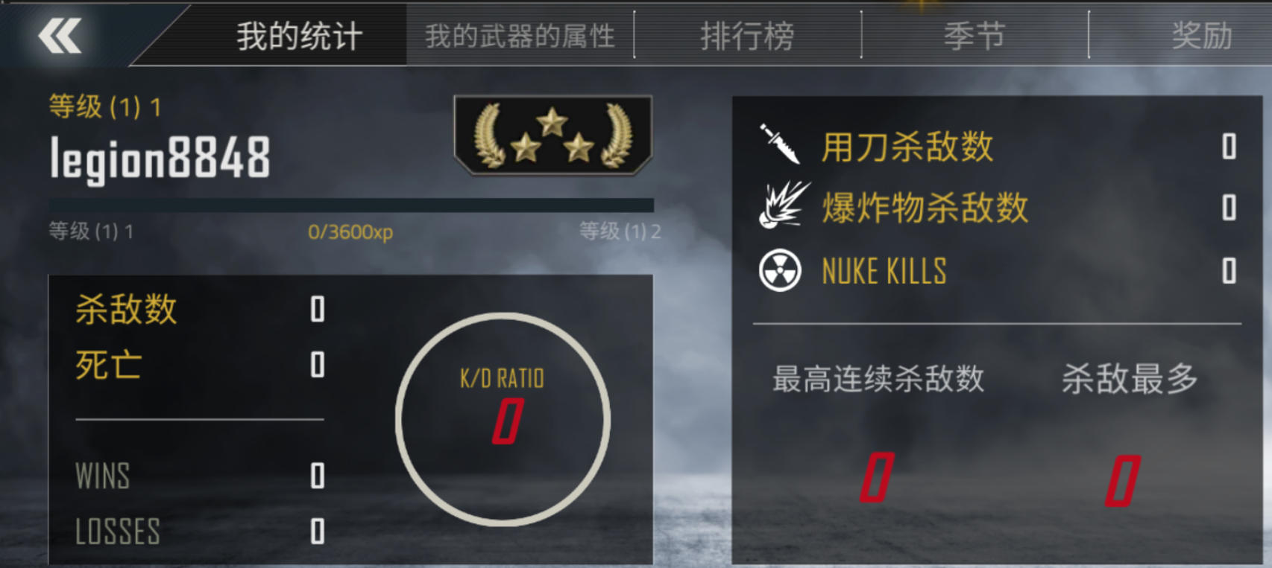Click the 杀敌最多 value
Viewport: 1272px width, 568px height.
pyautogui.click(x=1123, y=481)
